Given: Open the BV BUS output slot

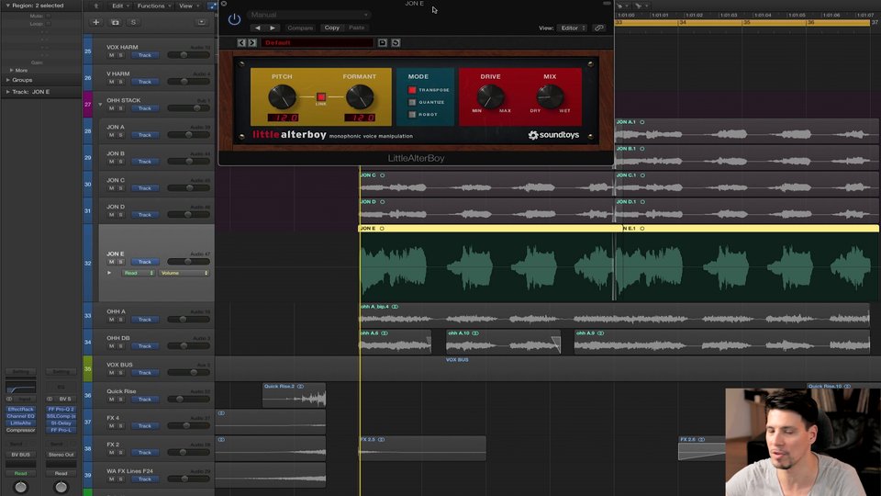Looking at the screenshot, I should pyautogui.click(x=21, y=455).
